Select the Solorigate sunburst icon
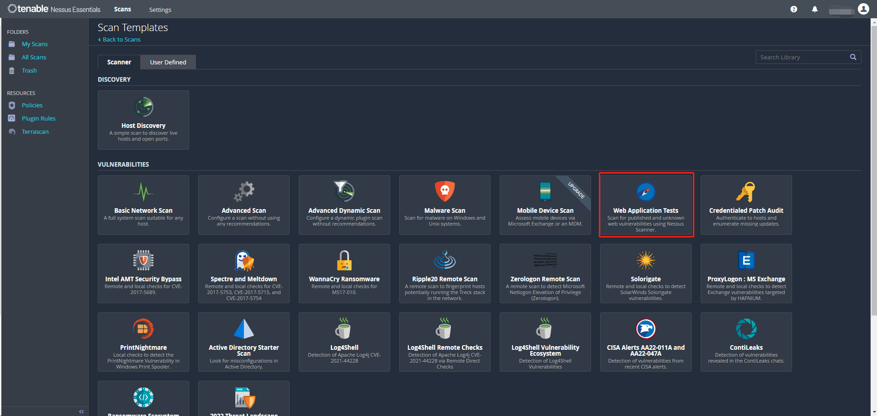The height and width of the screenshot is (416, 877). (x=646, y=260)
